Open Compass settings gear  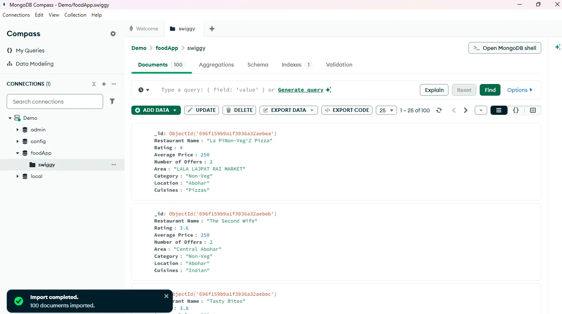113,34
